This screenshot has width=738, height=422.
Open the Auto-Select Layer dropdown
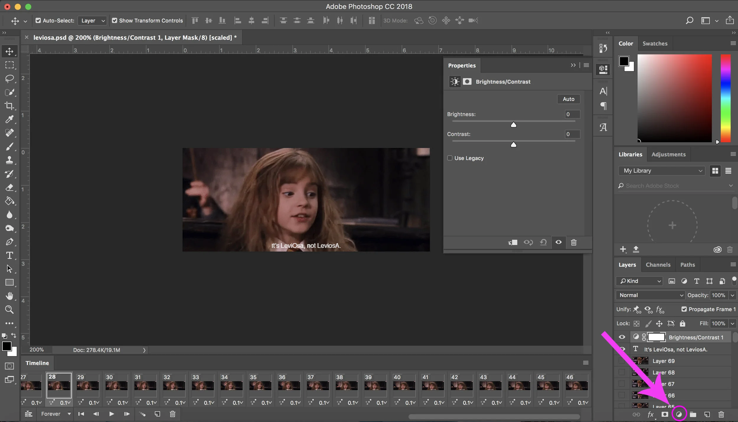[x=92, y=21]
